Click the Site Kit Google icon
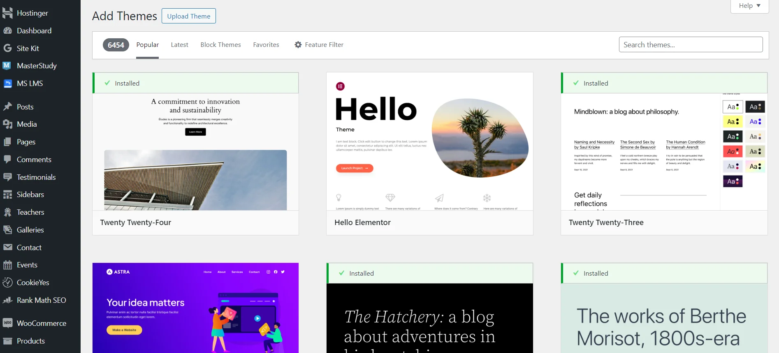This screenshot has height=353, width=779. pos(7,48)
